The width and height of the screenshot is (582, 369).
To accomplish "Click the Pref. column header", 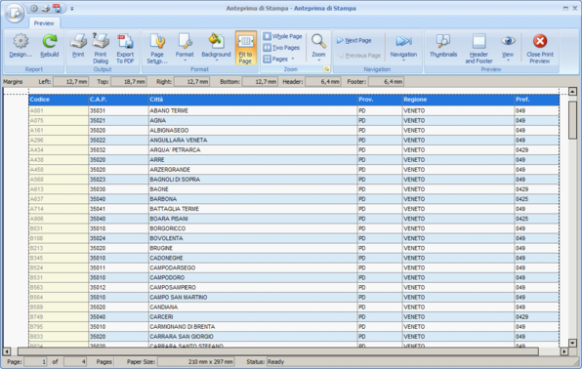I will pos(537,100).
